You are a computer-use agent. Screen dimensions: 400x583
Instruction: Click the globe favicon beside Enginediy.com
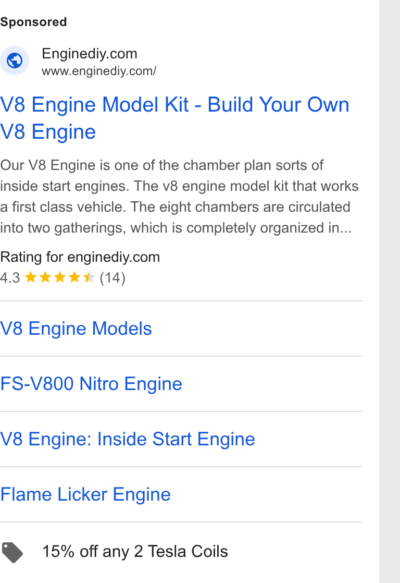(15, 60)
